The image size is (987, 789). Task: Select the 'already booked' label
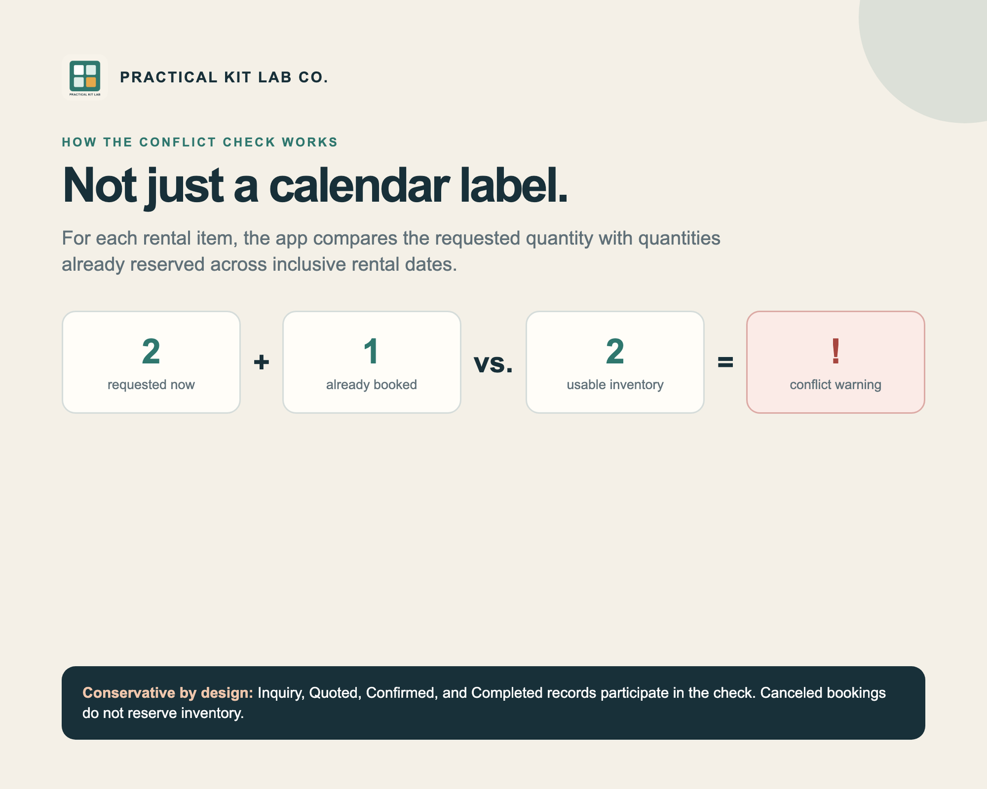coord(371,385)
